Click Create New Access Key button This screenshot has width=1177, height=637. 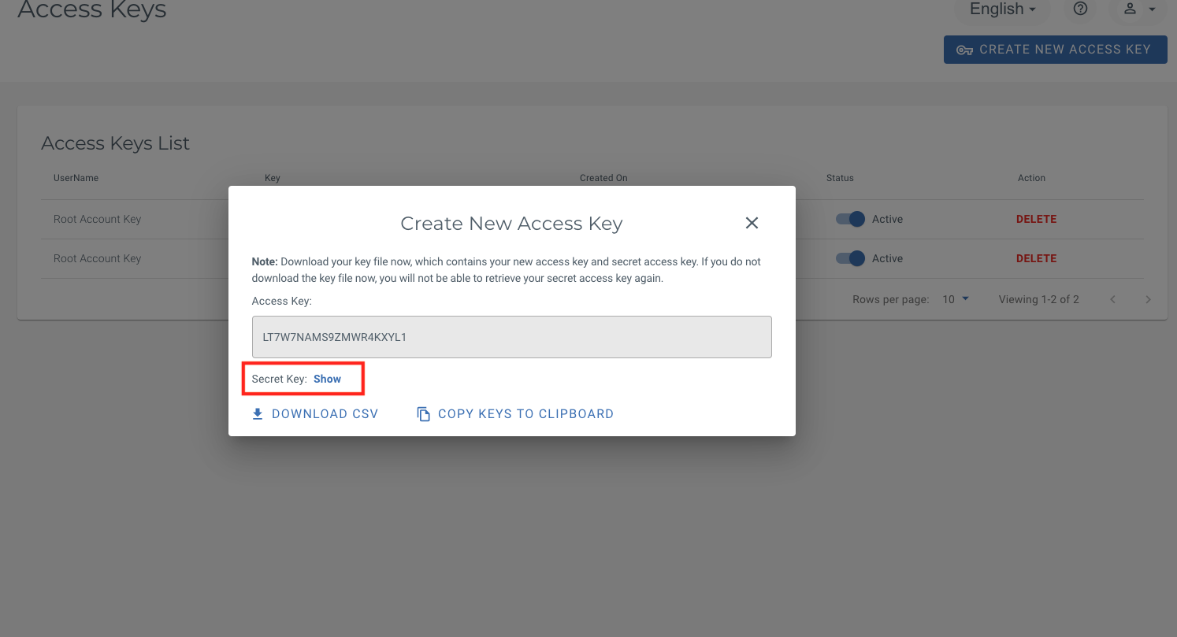(1055, 50)
